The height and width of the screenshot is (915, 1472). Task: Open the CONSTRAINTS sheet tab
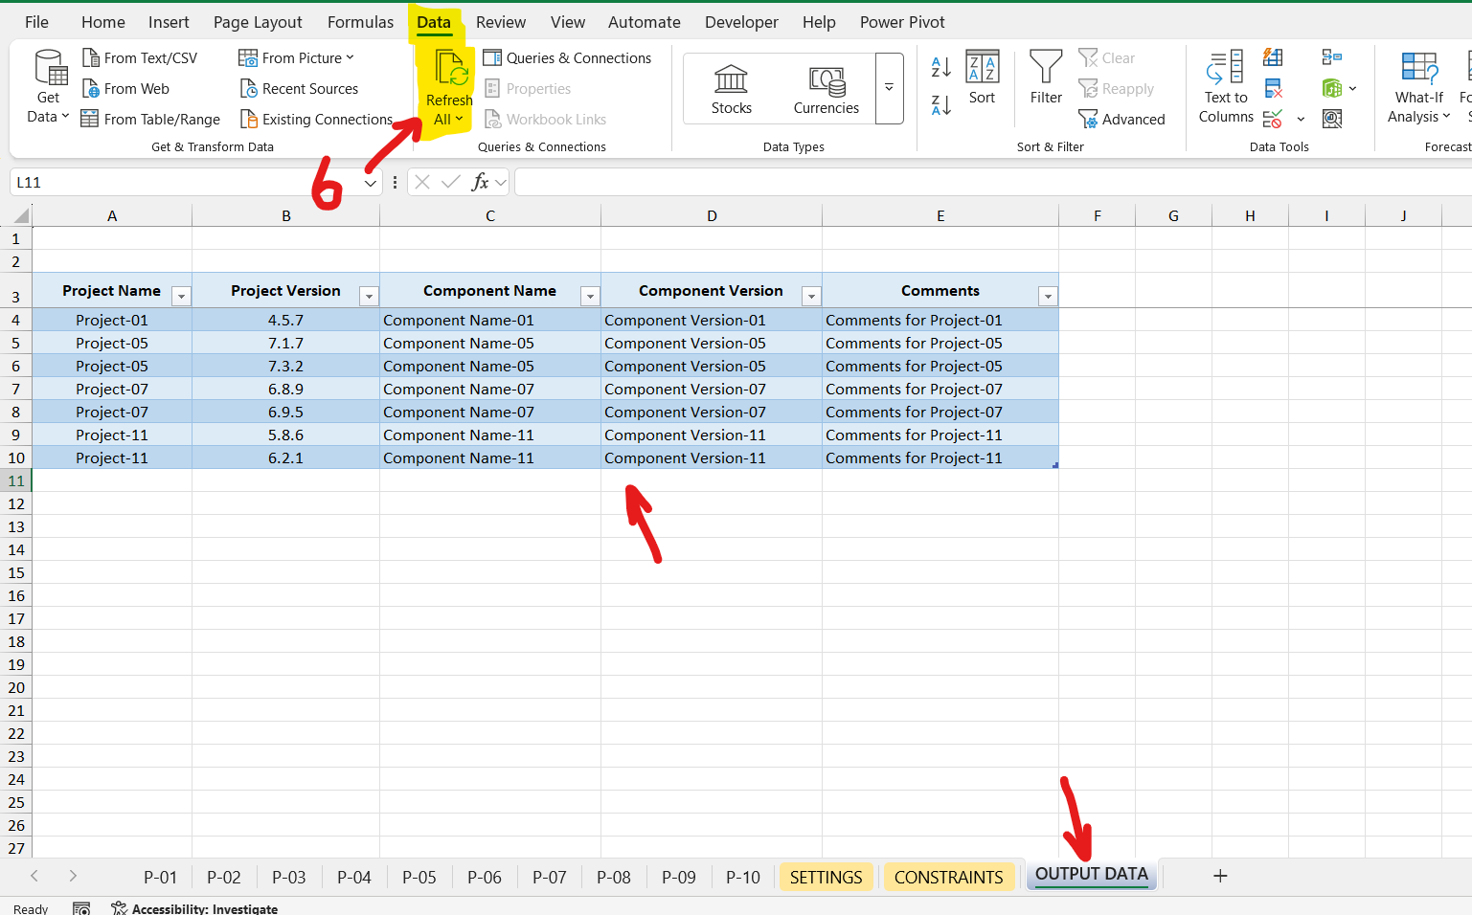948,878
